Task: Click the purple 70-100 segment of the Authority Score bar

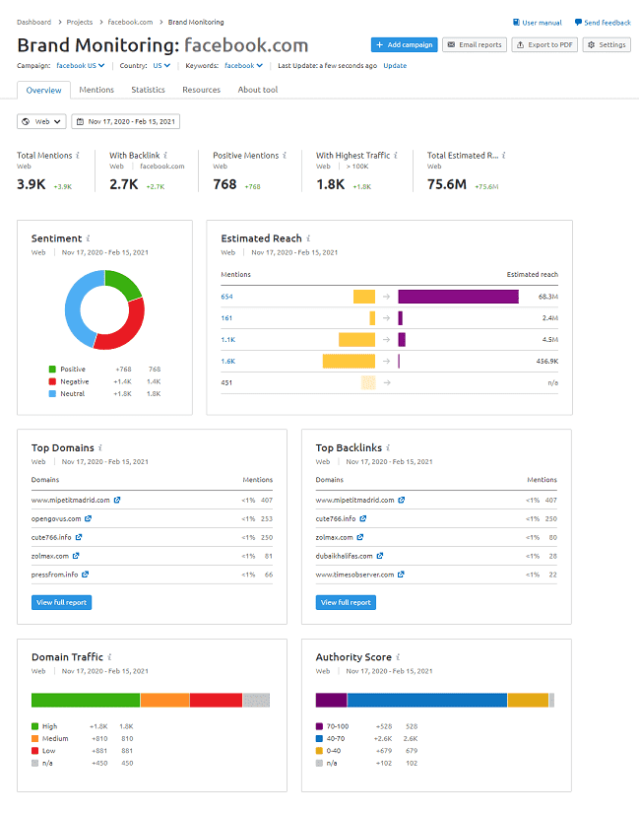Action: [x=331, y=700]
